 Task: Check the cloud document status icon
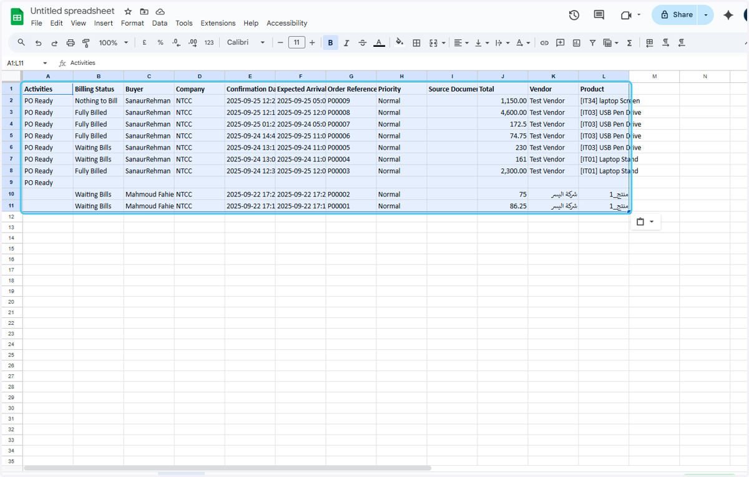pos(160,12)
